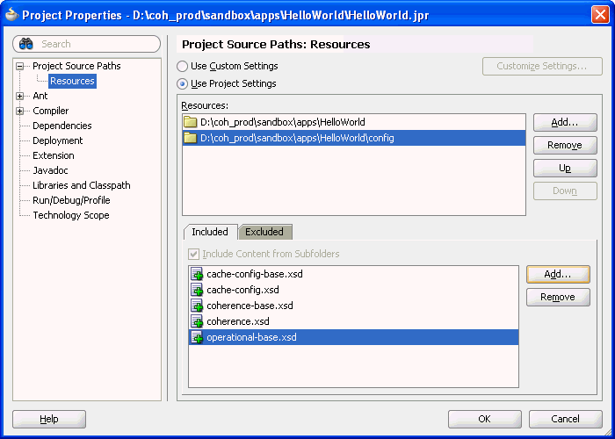
Task: Select Project Source Paths tree item
Action: tap(76, 66)
